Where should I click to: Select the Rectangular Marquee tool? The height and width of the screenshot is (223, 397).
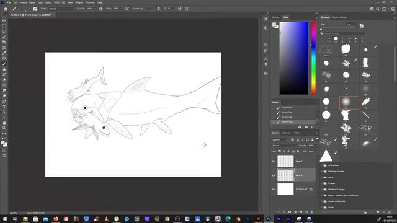pyautogui.click(x=4, y=26)
